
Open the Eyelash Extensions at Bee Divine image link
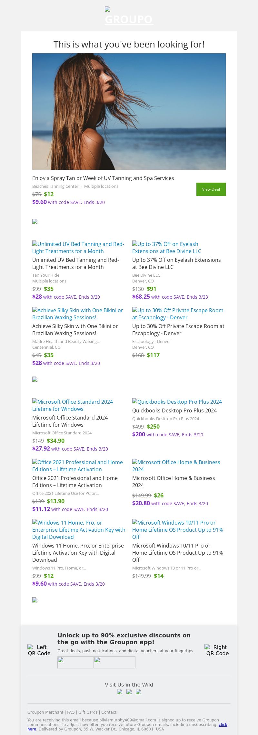166,248
